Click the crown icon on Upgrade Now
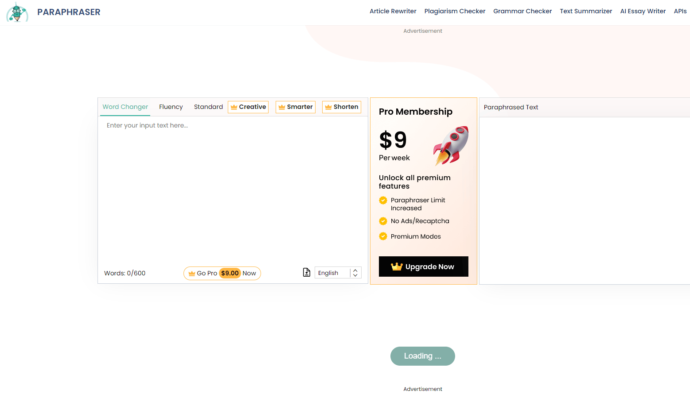This screenshot has width=690, height=394. tap(396, 267)
